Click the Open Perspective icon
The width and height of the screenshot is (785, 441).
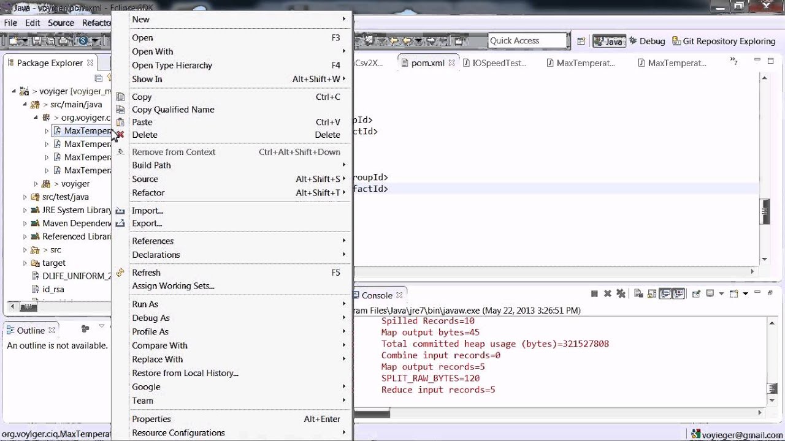click(x=581, y=41)
